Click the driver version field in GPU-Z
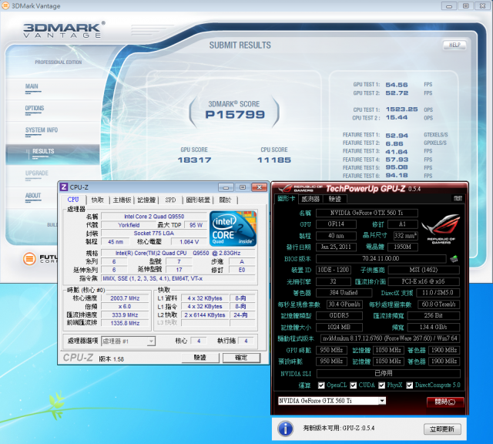Viewport: 493px width, 444px height. pyautogui.click(x=390, y=338)
